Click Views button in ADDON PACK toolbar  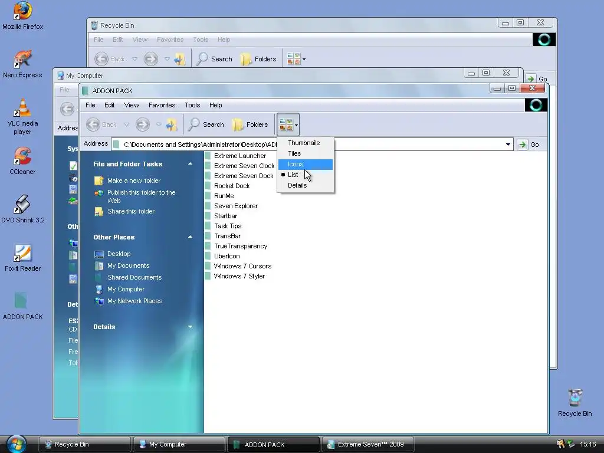288,124
